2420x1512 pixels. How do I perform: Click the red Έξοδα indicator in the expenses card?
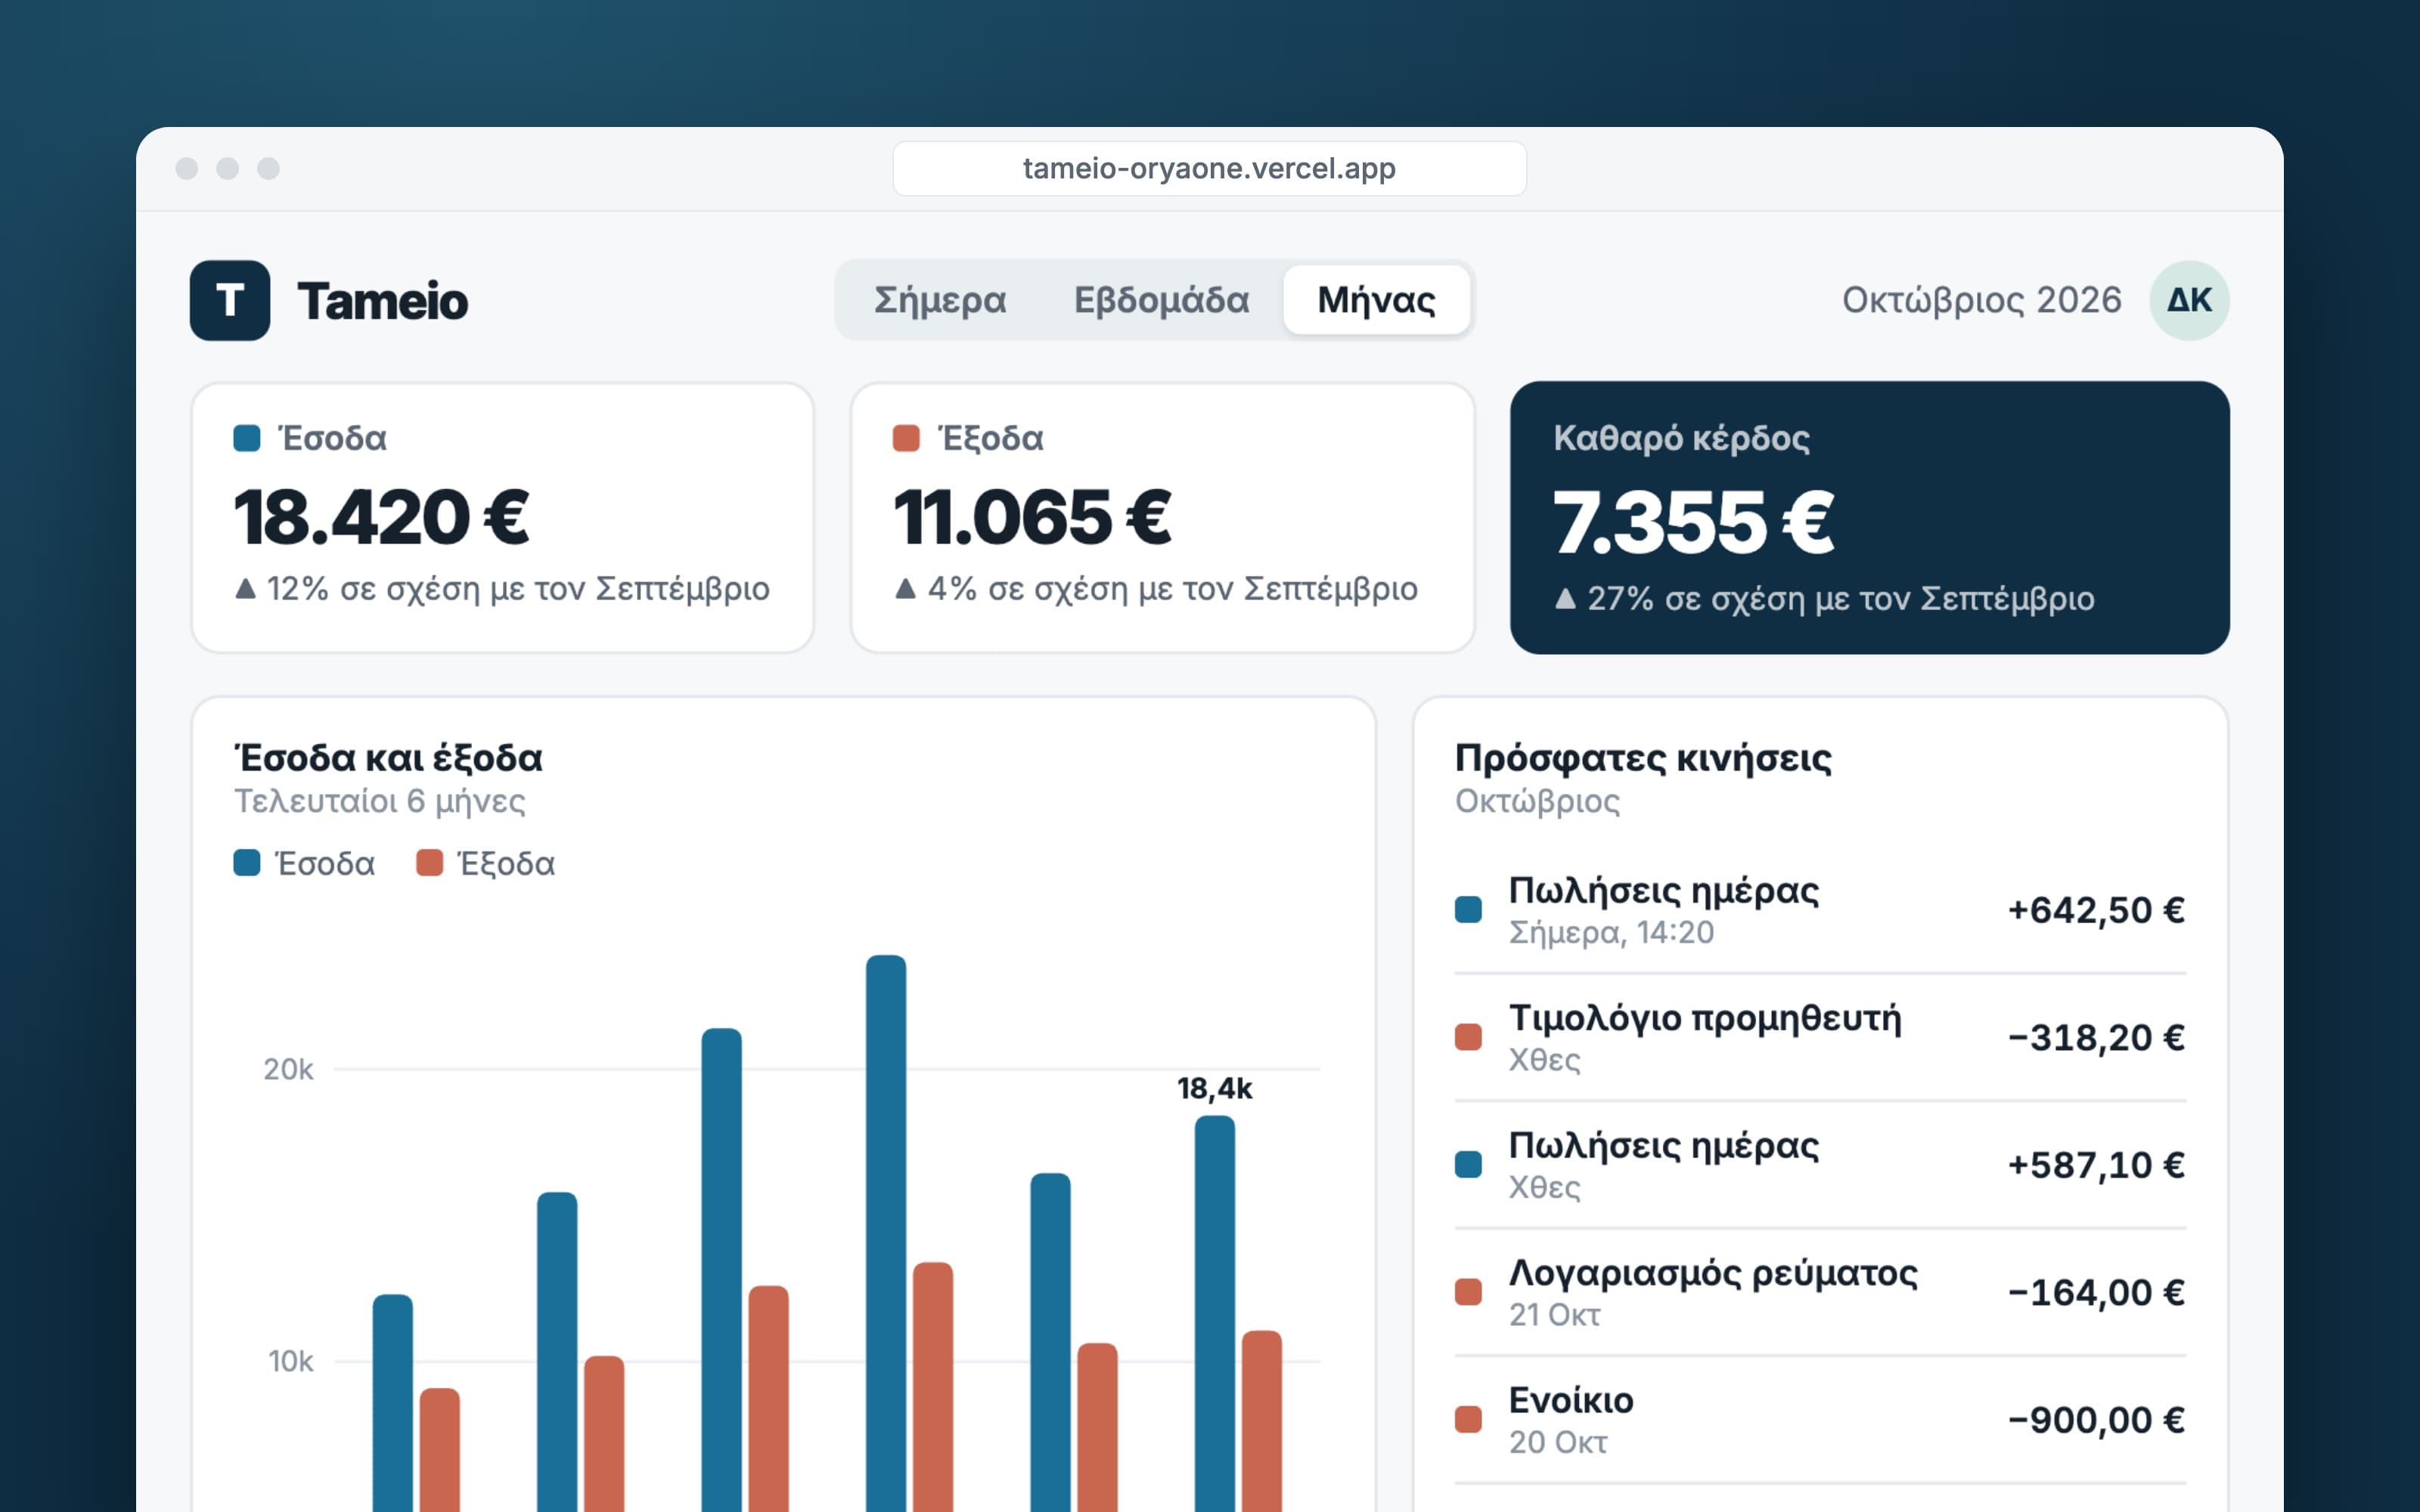point(905,438)
